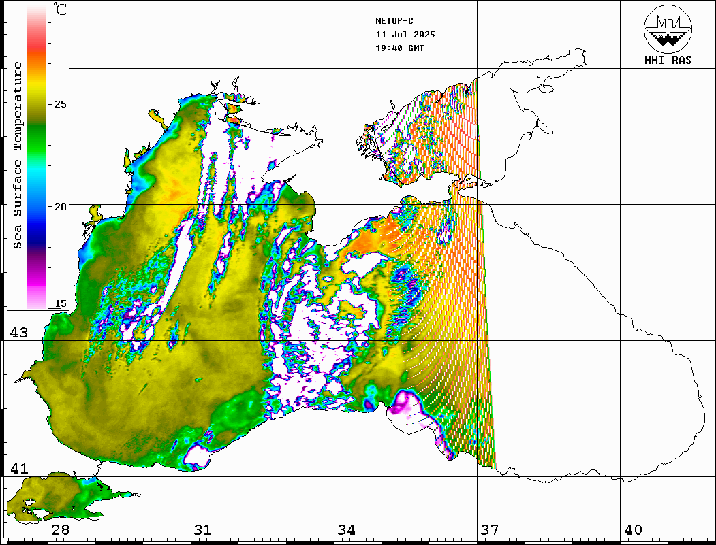
Task: Click the longitude label 37
Action: point(490,530)
